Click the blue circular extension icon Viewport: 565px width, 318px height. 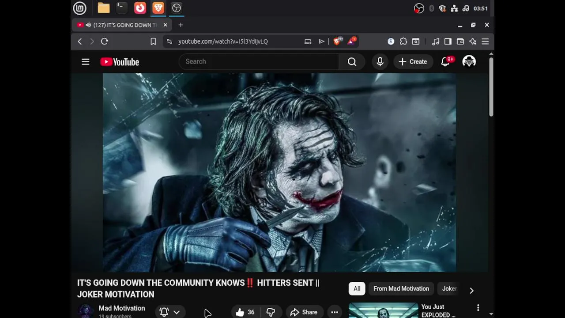(391, 42)
